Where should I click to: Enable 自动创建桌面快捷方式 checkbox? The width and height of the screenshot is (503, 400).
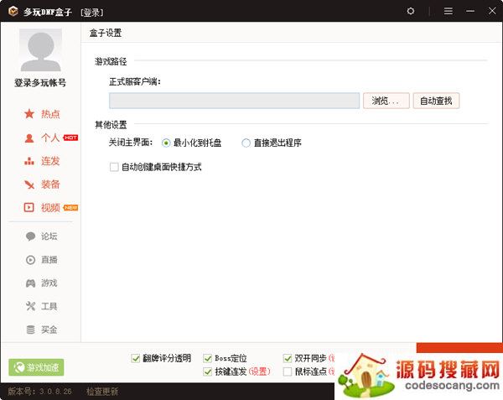114,167
